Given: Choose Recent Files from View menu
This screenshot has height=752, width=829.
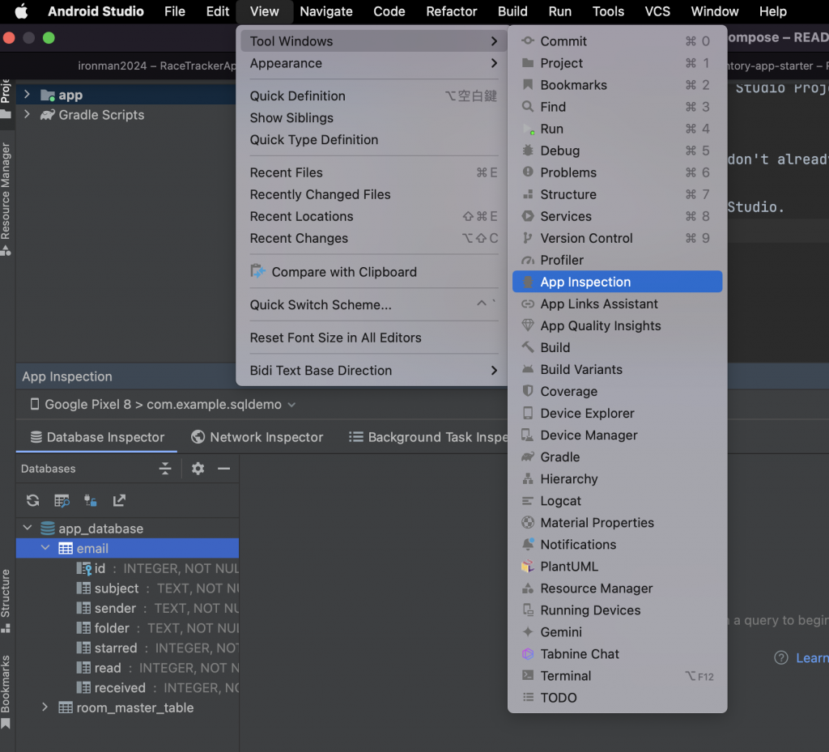Looking at the screenshot, I should [x=374, y=172].
